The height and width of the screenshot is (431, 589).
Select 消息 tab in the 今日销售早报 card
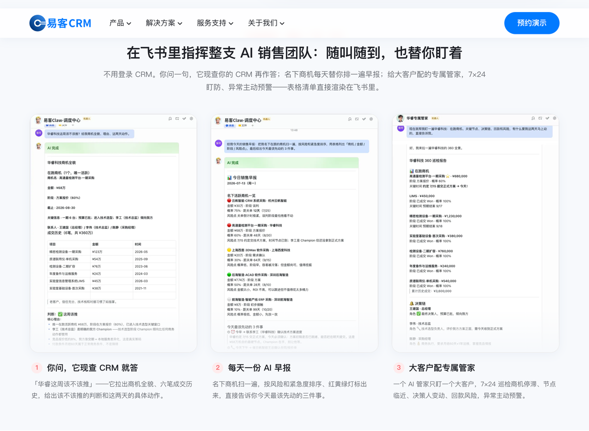click(230, 125)
